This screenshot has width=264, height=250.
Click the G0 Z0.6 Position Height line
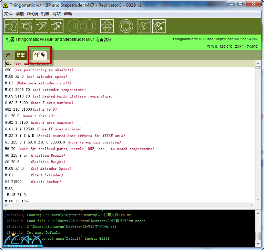(x=35, y=162)
